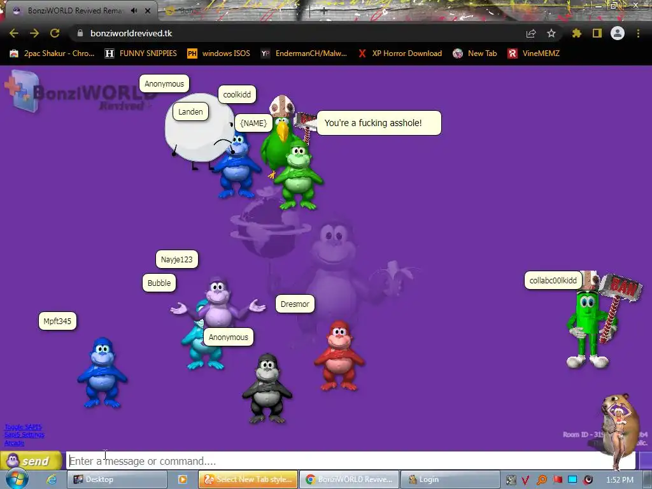The height and width of the screenshot is (489, 652).
Task: Open the EndermanCH/Malw... bookmark
Action: tap(304, 53)
